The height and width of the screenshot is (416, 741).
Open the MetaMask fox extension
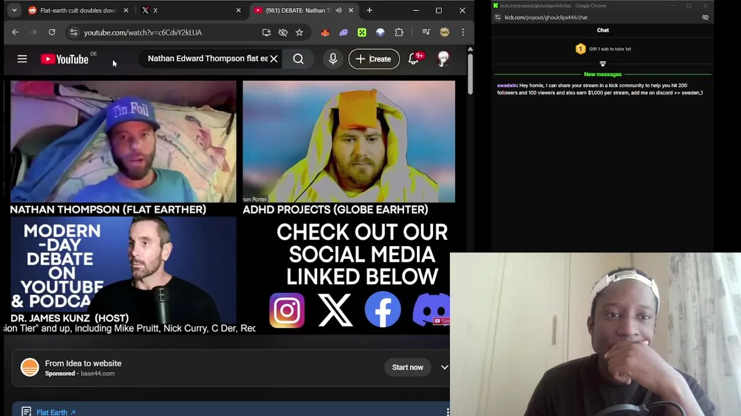pos(325,32)
